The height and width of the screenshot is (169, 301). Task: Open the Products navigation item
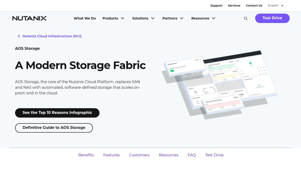(110, 18)
